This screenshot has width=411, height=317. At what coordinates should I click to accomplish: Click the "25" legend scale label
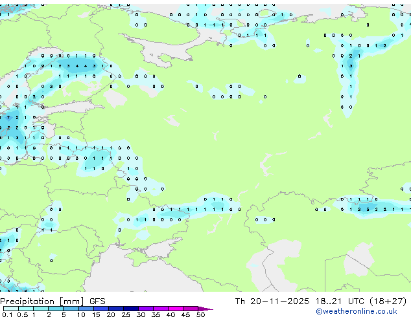coord(126,314)
